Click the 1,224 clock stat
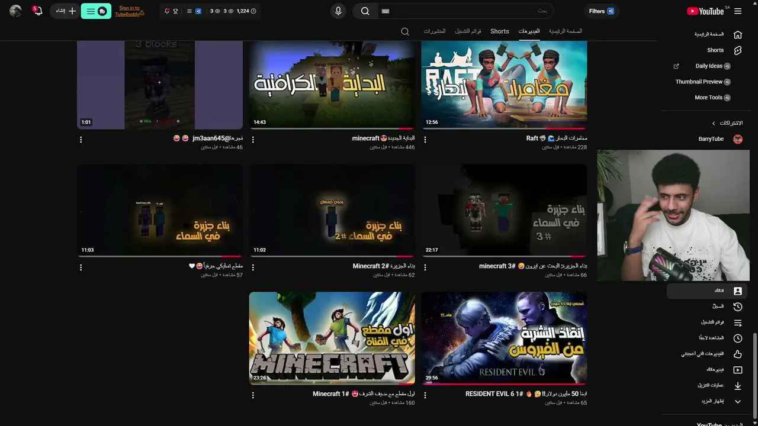 (x=246, y=11)
